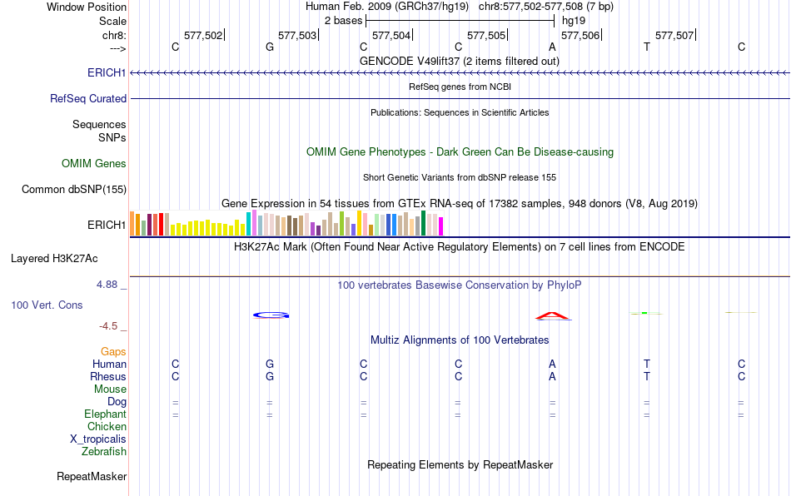Open Multiz Alignments of 100 Vertebrates title

tap(460, 340)
